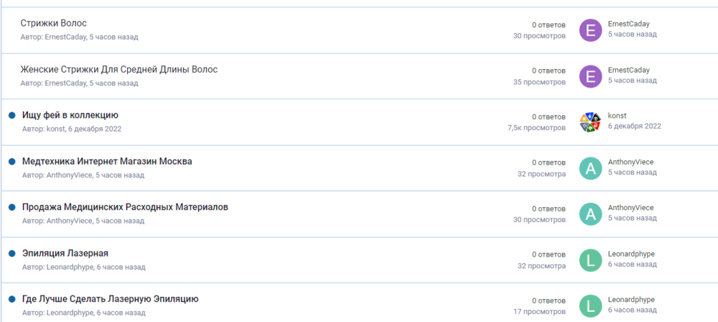Open topic Где Лучше Сделать Лазерную Эпиляцию
The image size is (718, 322).
(x=110, y=299)
